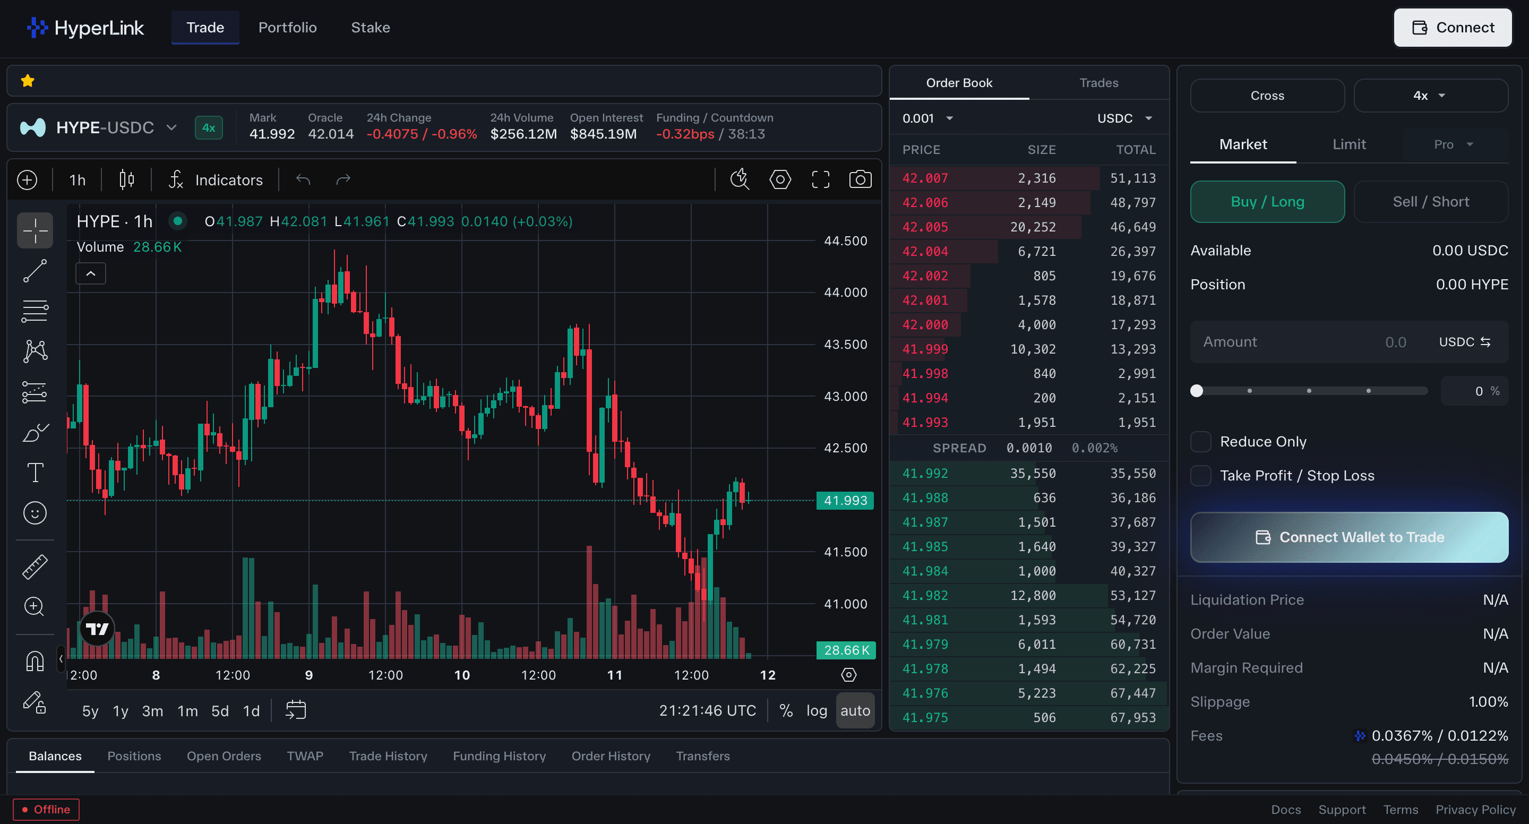Open chart settings hexagon icon
Image resolution: width=1529 pixels, height=824 pixels.
780,179
